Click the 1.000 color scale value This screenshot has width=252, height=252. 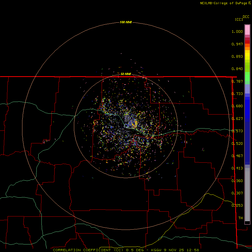point(237,31)
